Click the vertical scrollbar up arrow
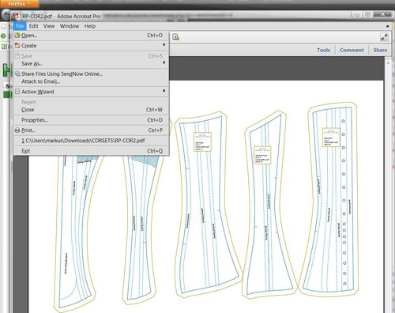This screenshot has width=395, height=313. pyautogui.click(x=388, y=63)
